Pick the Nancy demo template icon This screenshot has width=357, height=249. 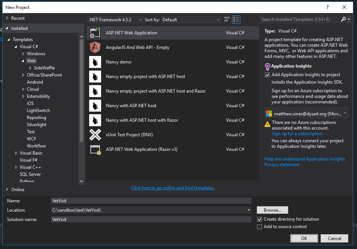pos(95,62)
